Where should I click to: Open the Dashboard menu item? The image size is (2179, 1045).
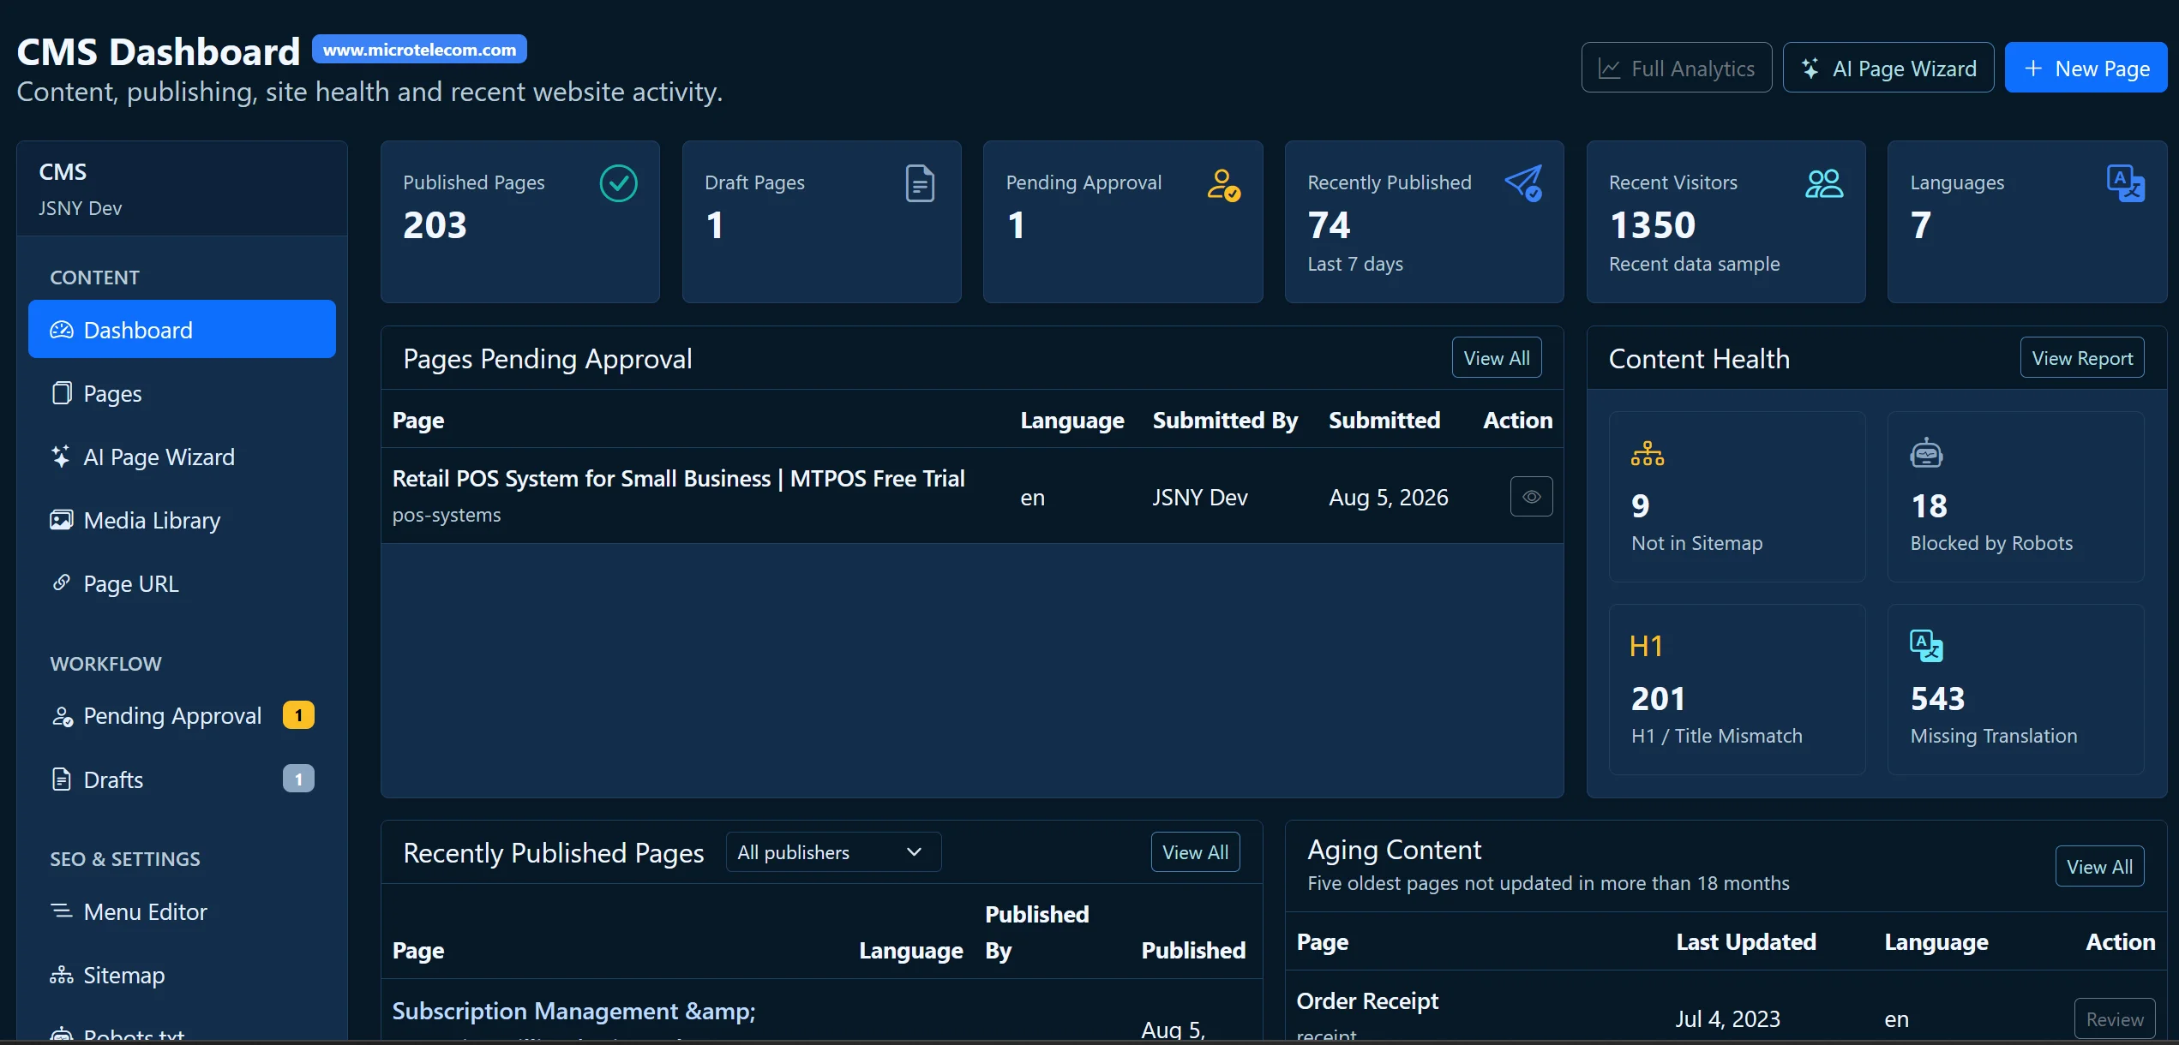click(182, 329)
